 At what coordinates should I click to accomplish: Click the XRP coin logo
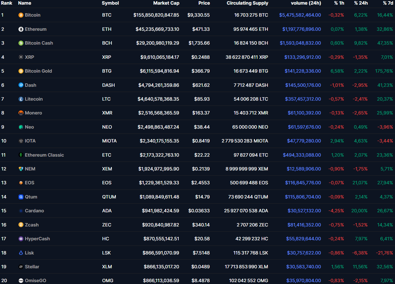point(21,57)
